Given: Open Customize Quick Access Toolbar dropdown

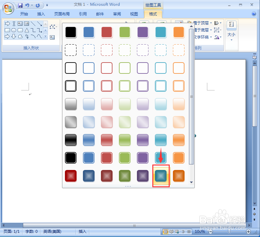Looking at the screenshot, I should coord(47,5).
